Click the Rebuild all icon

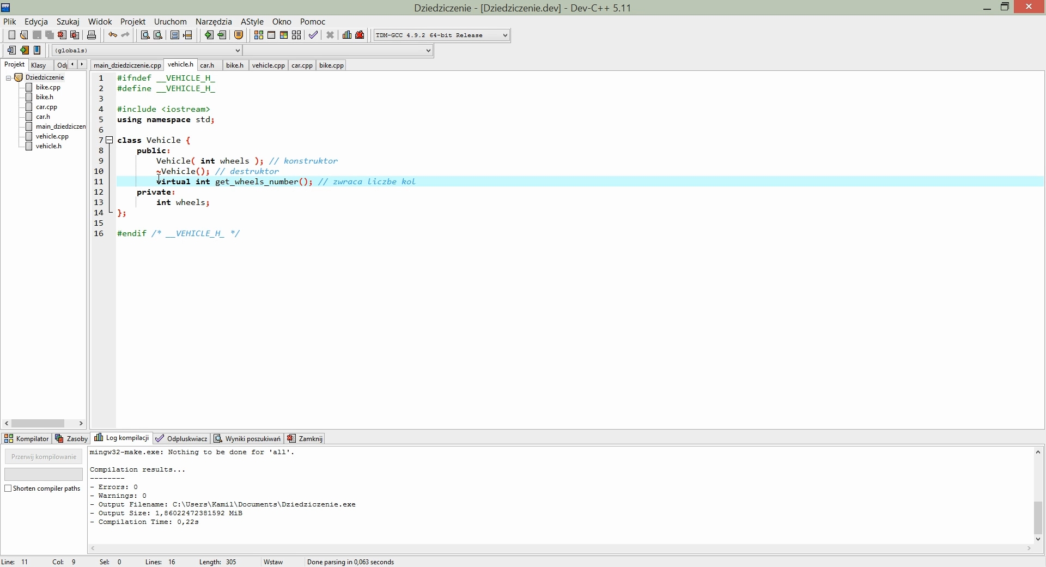coord(297,35)
